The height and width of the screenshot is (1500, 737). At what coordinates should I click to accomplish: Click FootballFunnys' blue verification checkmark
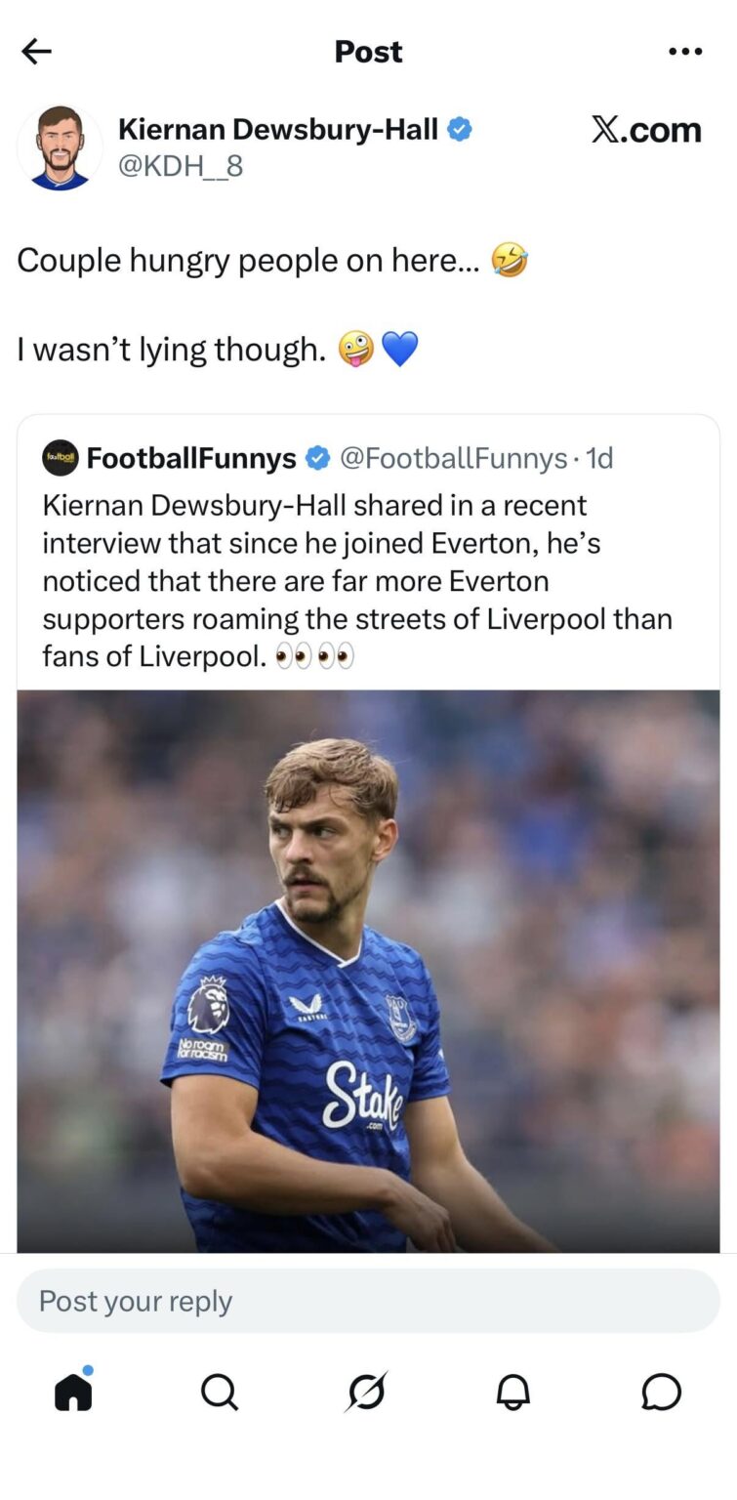coord(319,456)
